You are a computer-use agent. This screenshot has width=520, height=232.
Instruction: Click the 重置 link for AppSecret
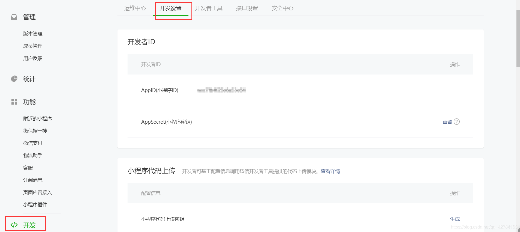[x=447, y=122]
